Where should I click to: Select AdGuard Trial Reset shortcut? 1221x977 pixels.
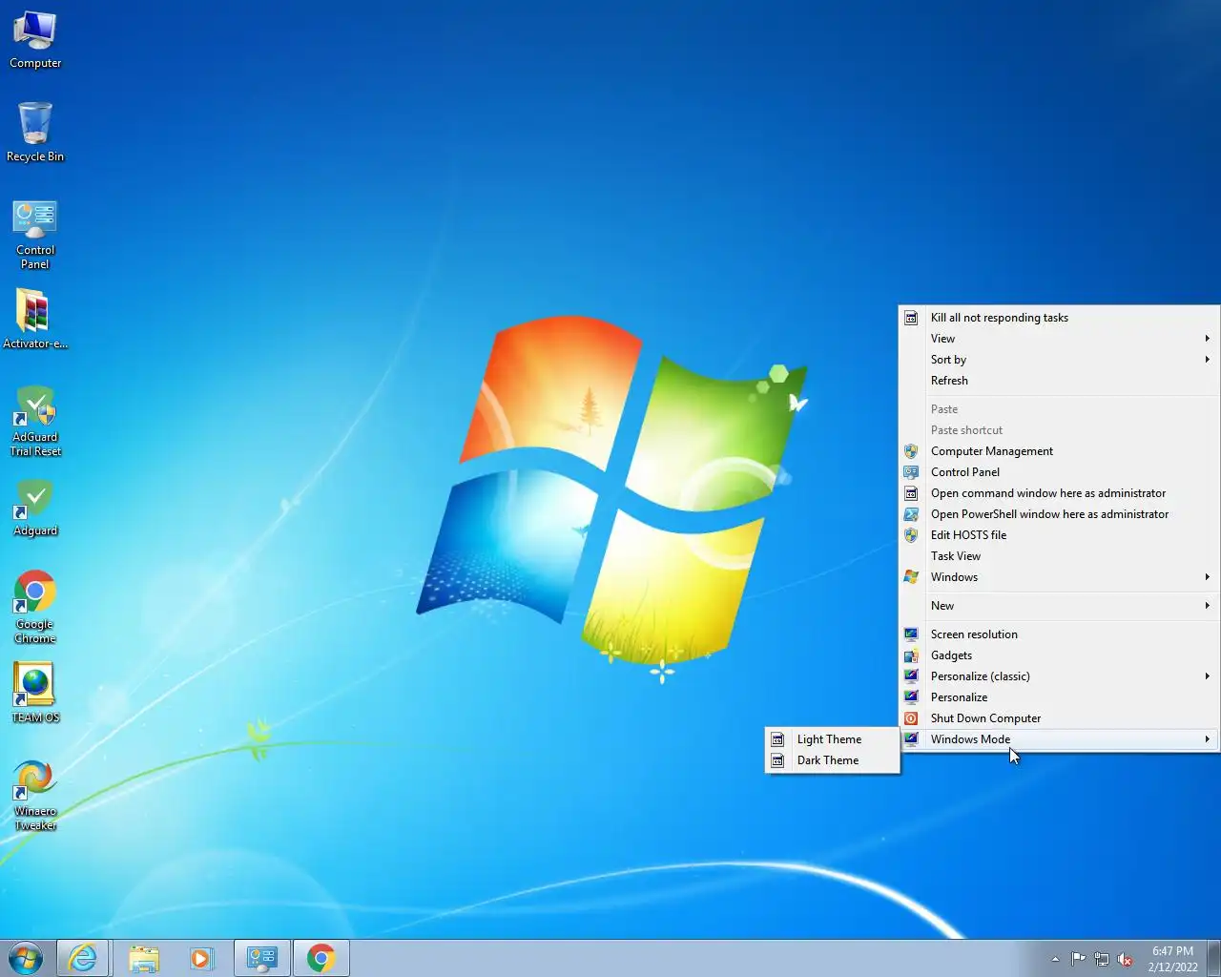pyautogui.click(x=35, y=421)
